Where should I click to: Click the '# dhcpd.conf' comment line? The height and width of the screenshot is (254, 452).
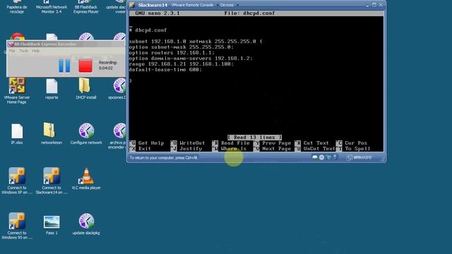click(148, 30)
